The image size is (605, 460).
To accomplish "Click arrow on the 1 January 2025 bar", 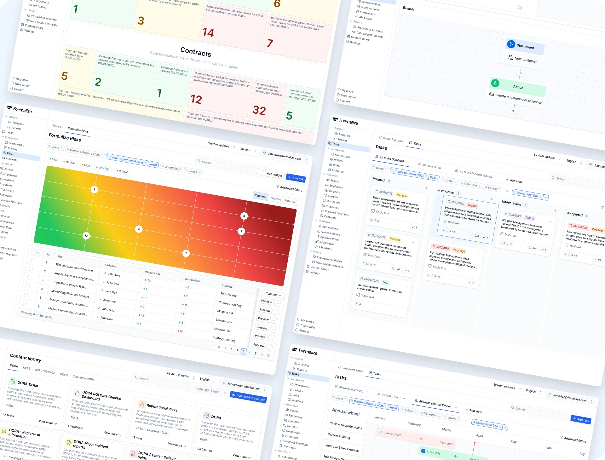I will coord(421,439).
